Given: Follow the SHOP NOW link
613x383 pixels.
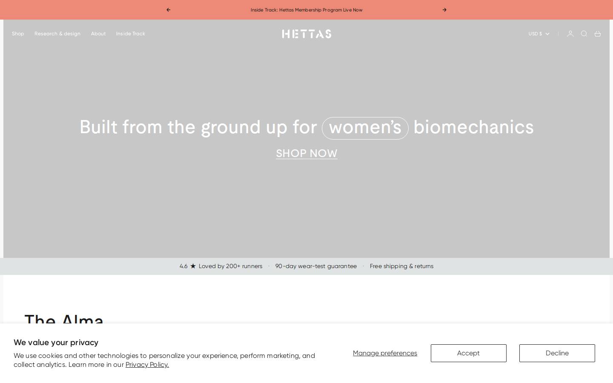Looking at the screenshot, I should tap(306, 153).
